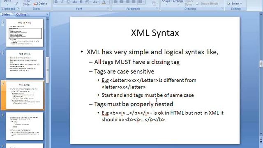Click 'Tags are case sensitive' line
The image size is (263, 148).
[124, 72]
